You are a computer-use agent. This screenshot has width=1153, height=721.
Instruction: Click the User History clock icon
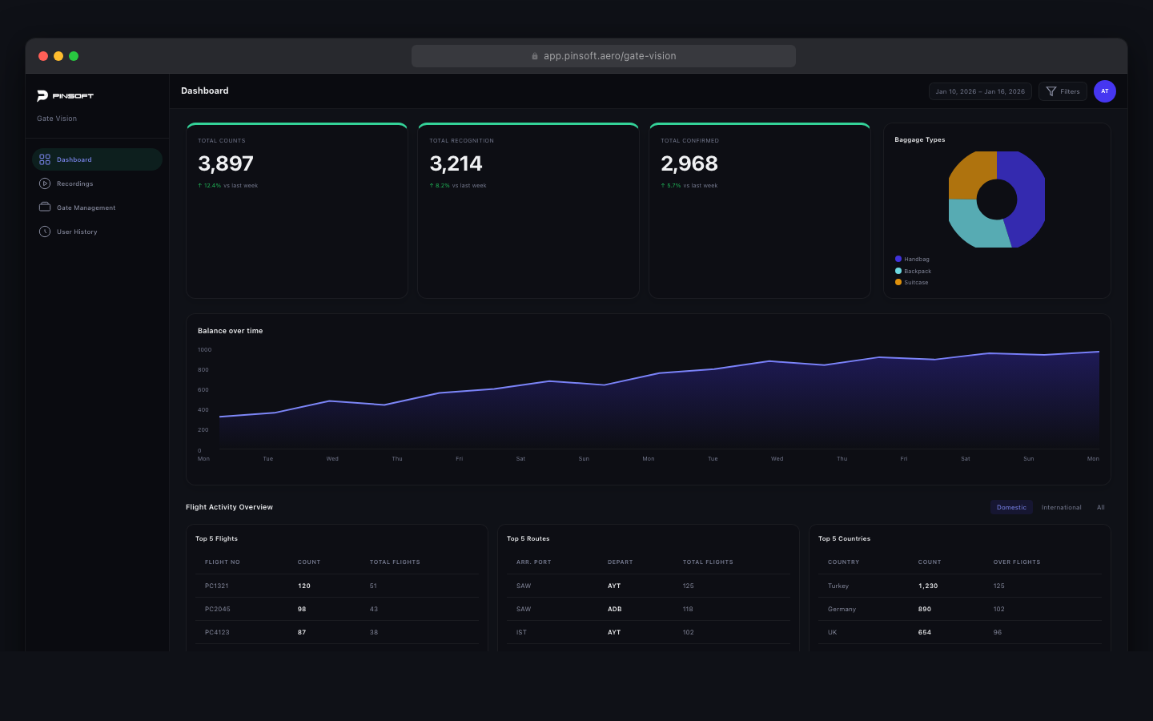[45, 232]
